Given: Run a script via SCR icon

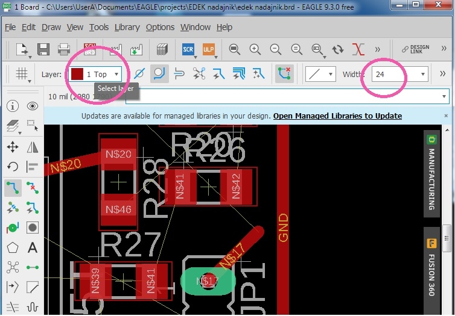Looking at the screenshot, I should pos(188,49).
